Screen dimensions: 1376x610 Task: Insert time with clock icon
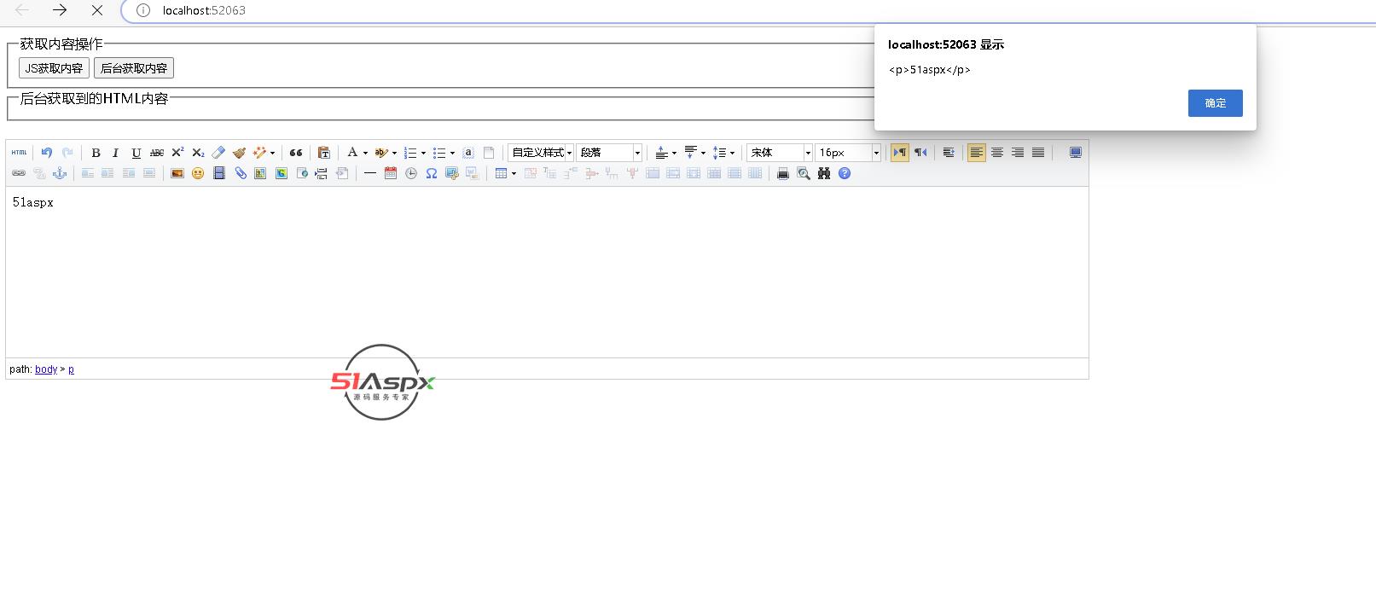click(x=411, y=173)
